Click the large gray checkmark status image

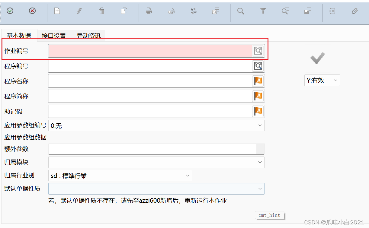(x=318, y=58)
